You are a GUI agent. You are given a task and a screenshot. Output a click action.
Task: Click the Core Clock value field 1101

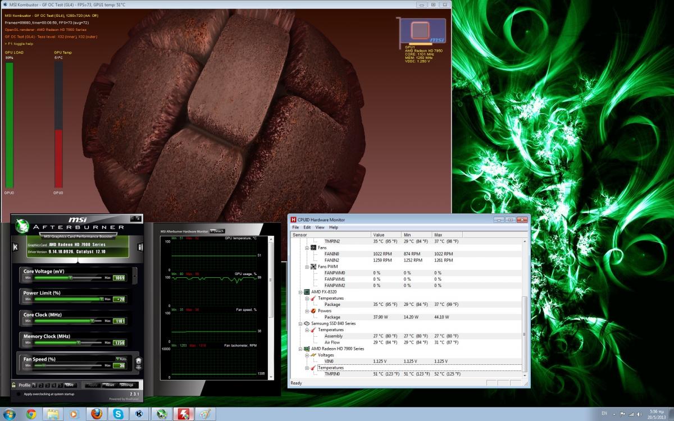click(x=120, y=321)
